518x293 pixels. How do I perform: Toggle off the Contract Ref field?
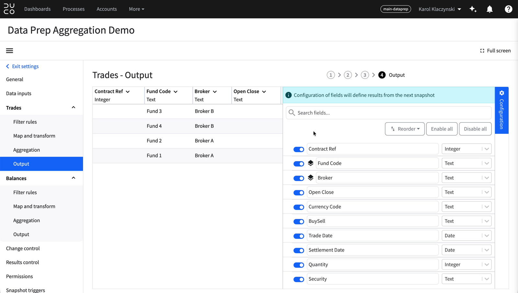299,149
